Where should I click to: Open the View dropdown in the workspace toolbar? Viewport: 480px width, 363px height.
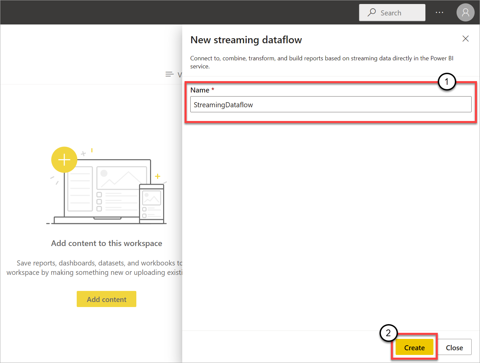(x=178, y=74)
